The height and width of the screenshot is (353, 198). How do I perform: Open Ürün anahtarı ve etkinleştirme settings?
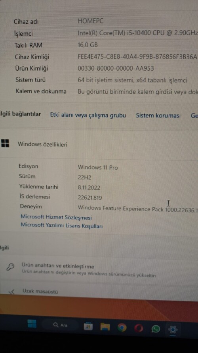coord(99,270)
